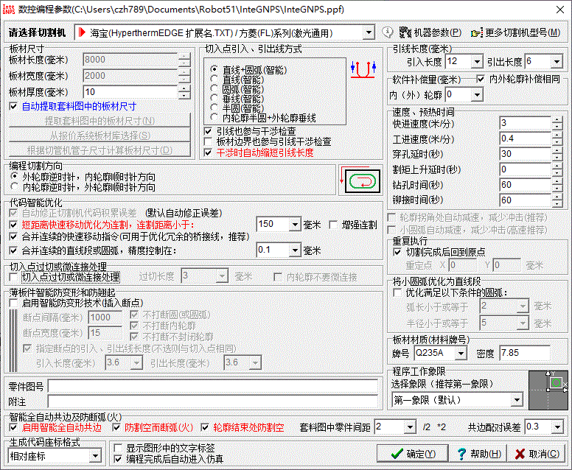572x470 pixels.
Task: Open the 套料图中零件间距 dropdown
Action: (411, 427)
